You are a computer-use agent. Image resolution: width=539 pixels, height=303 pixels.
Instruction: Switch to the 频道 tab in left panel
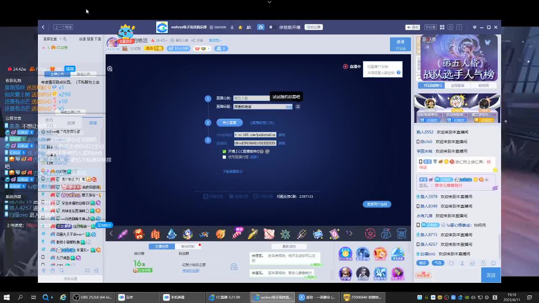coord(93,123)
